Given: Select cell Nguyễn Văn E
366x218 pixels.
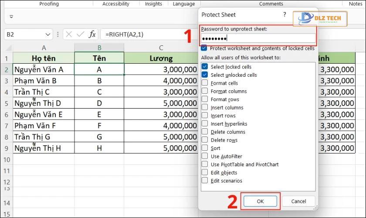Looking at the screenshot, I should pos(44,114).
